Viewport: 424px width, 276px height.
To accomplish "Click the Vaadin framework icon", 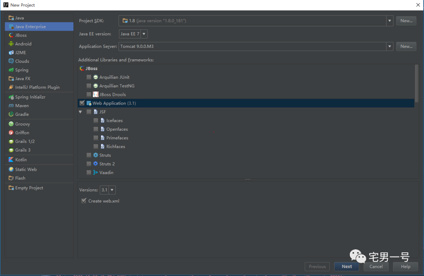I will [95, 172].
